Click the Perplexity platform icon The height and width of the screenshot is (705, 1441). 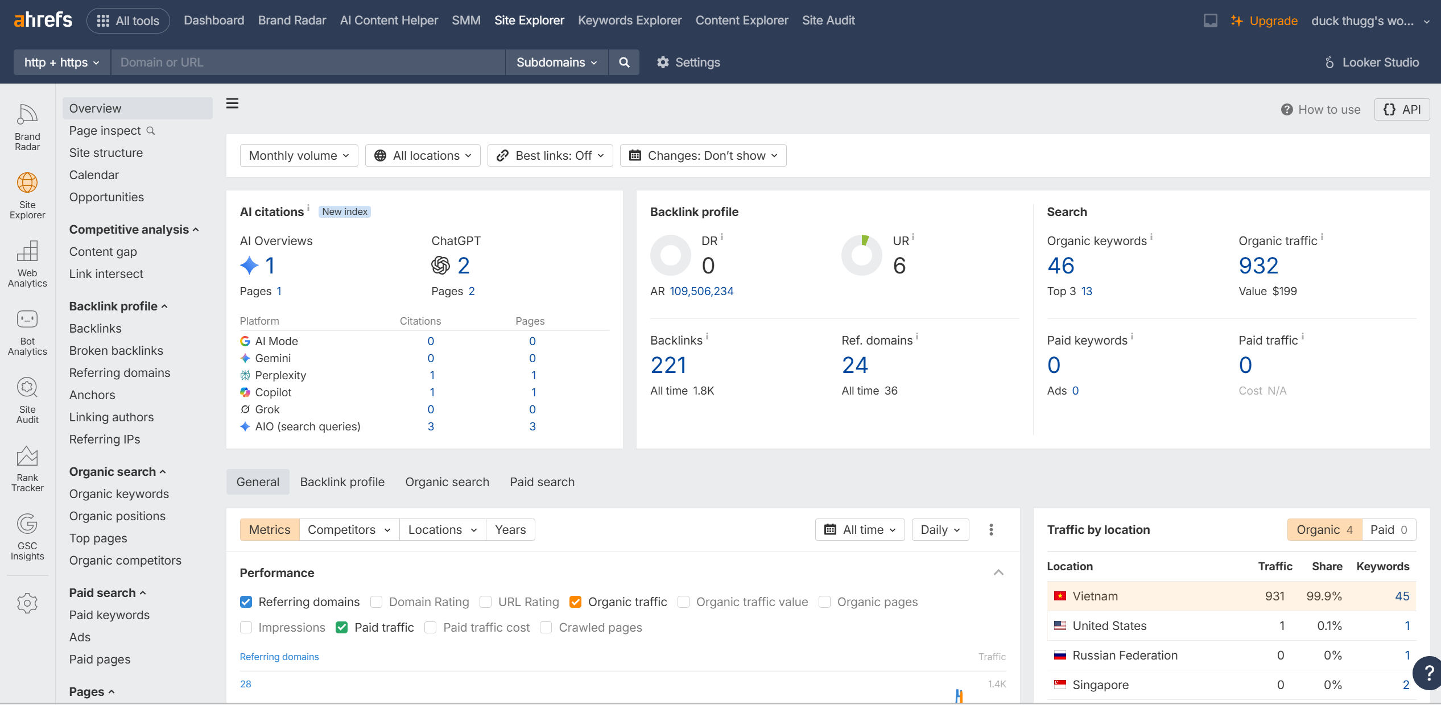[x=245, y=375]
